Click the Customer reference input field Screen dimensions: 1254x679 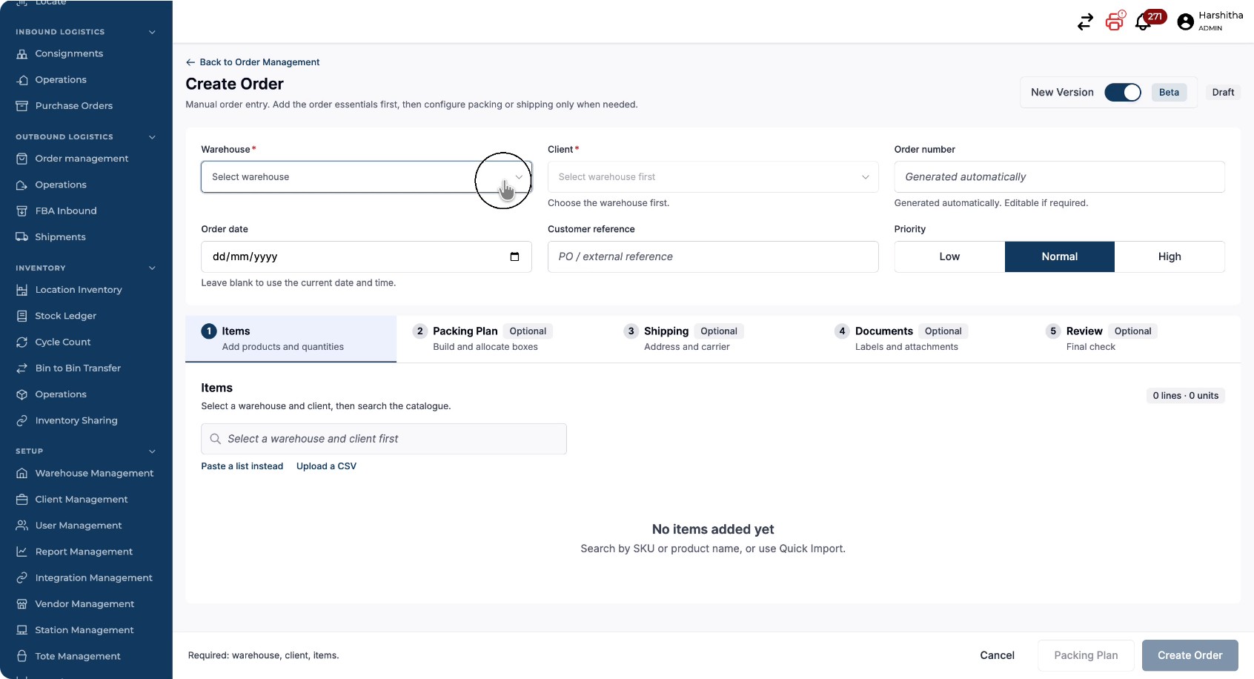(713, 256)
